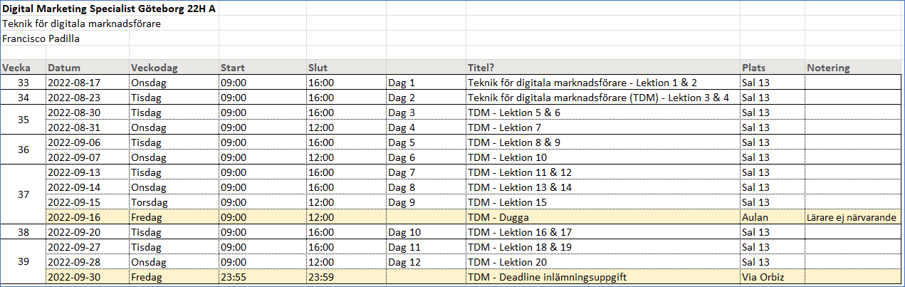Click the week 37 merged cell
This screenshot has height=287, width=905.
click(23, 194)
